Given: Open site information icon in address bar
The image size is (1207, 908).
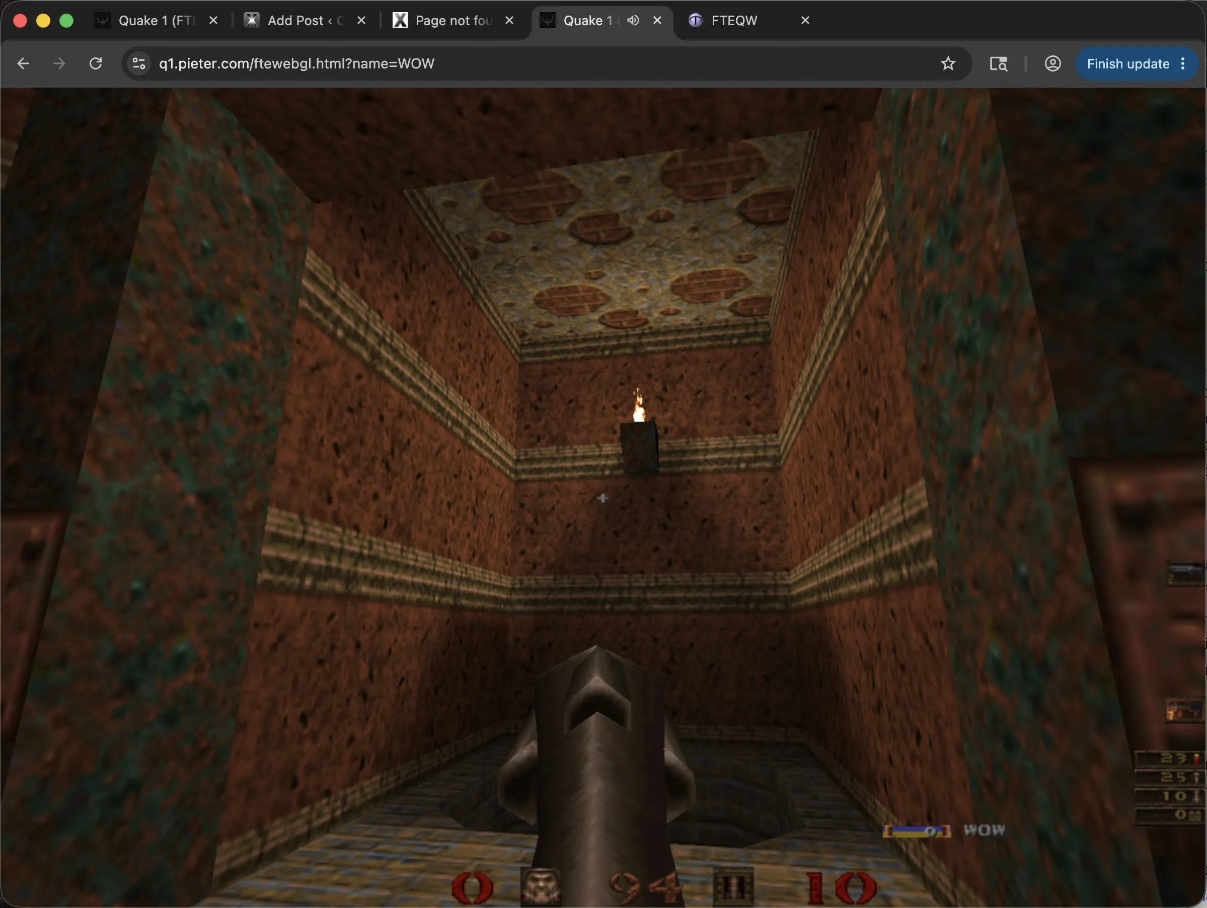Looking at the screenshot, I should (139, 63).
